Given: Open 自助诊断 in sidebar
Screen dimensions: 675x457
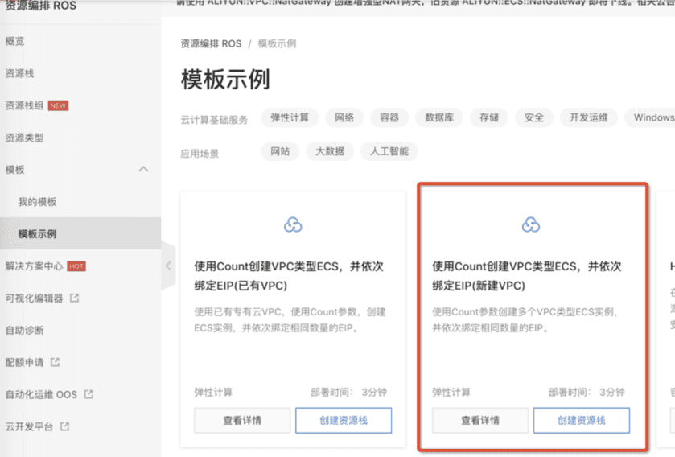Looking at the screenshot, I should click(x=24, y=330).
